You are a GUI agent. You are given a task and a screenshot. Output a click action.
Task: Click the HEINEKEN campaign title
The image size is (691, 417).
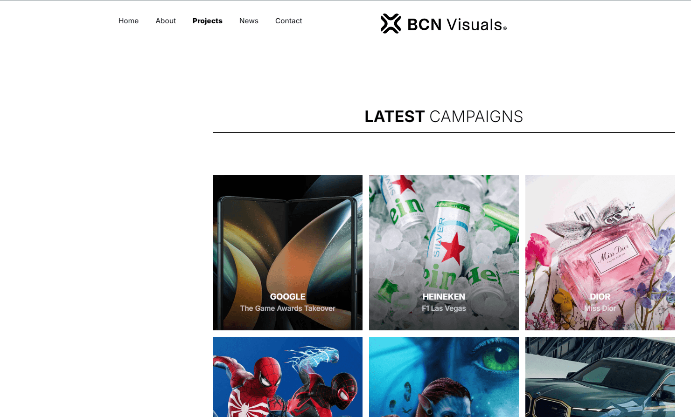coord(444,297)
